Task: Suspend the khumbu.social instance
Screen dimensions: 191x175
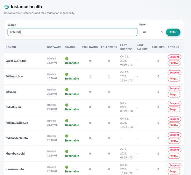Action: (x=174, y=150)
